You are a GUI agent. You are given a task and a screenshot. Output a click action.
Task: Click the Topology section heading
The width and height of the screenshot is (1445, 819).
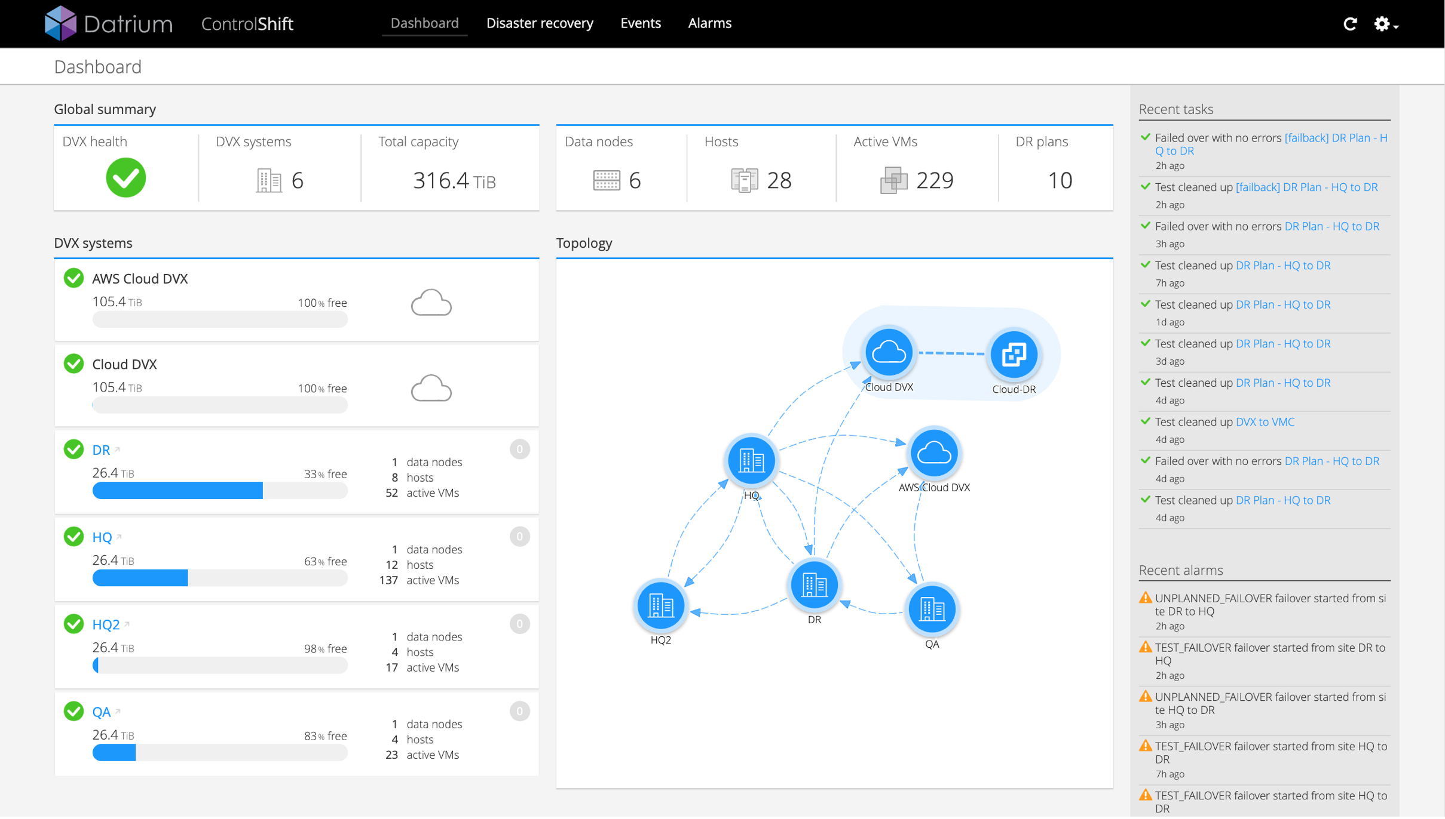[x=584, y=243]
